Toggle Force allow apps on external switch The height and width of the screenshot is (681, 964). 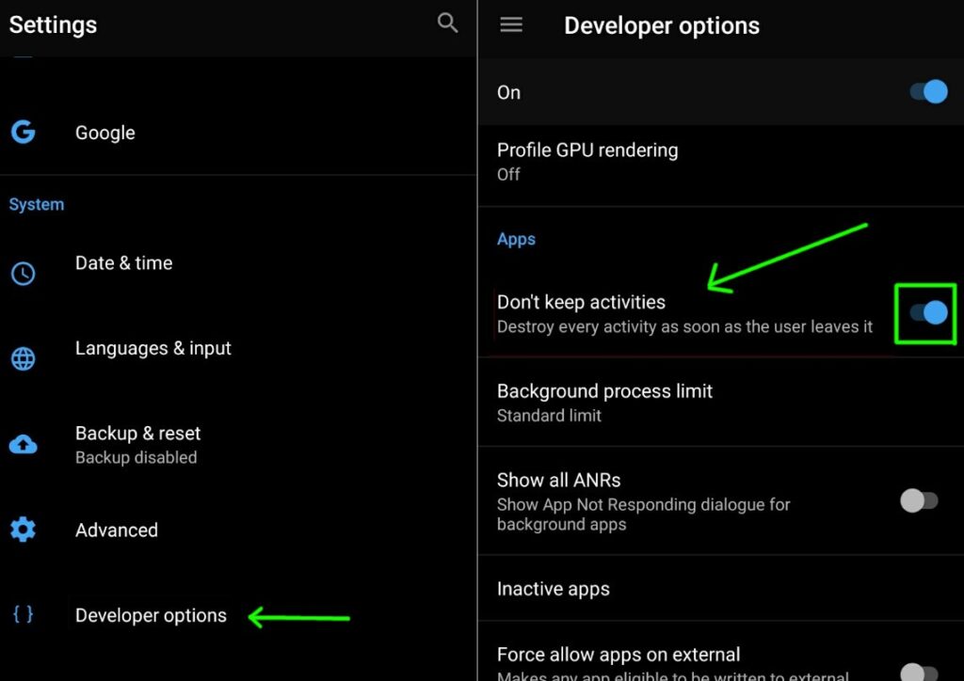click(919, 672)
